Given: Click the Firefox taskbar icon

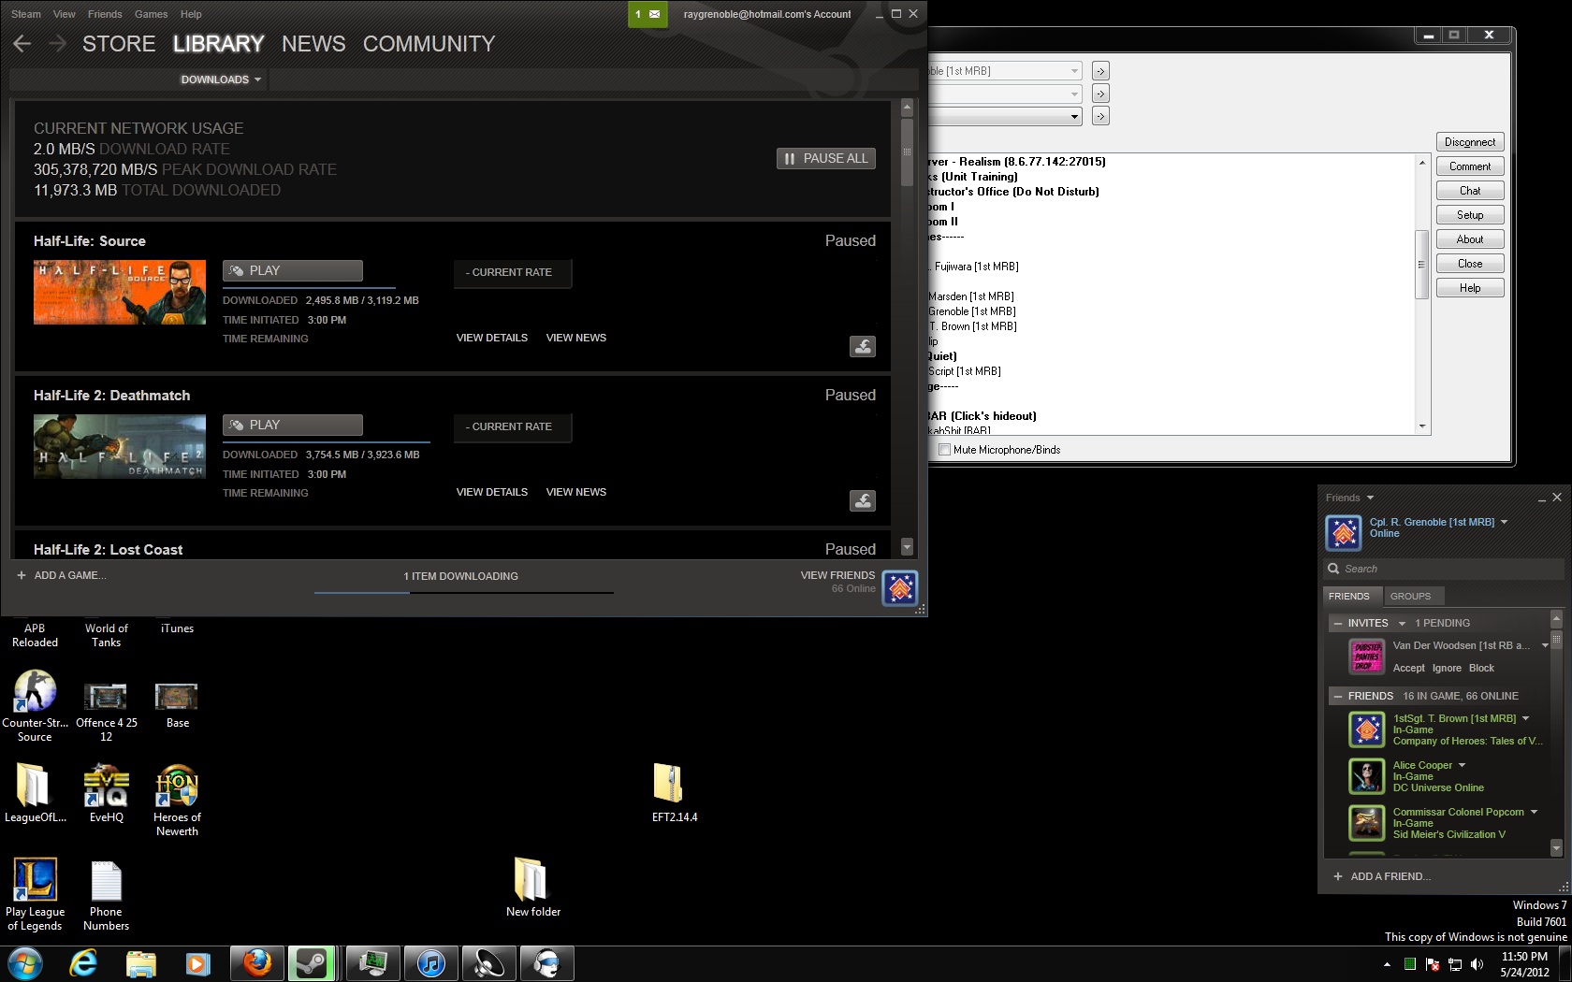Looking at the screenshot, I should pyautogui.click(x=256, y=963).
